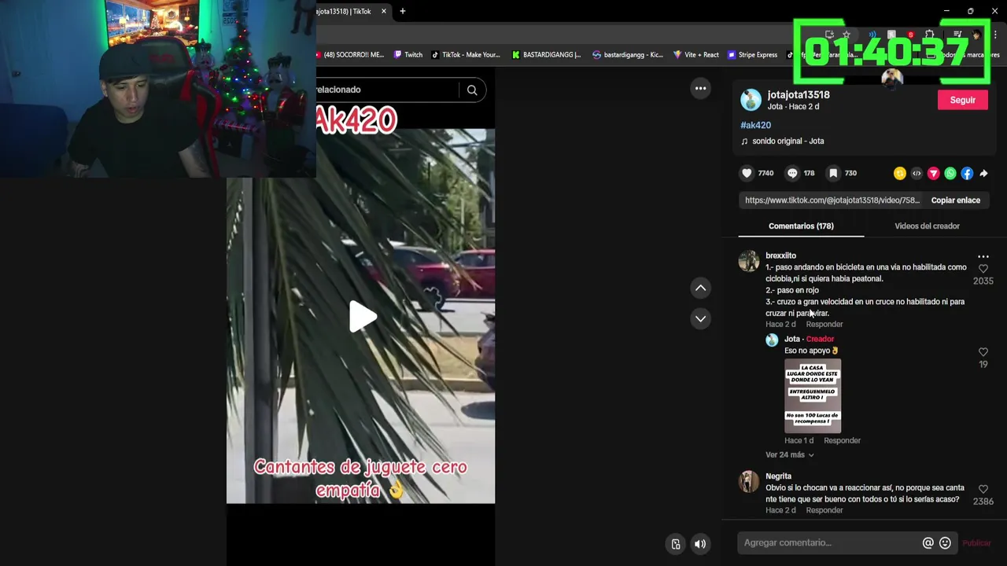Like the video with 7740 hearts

click(747, 173)
